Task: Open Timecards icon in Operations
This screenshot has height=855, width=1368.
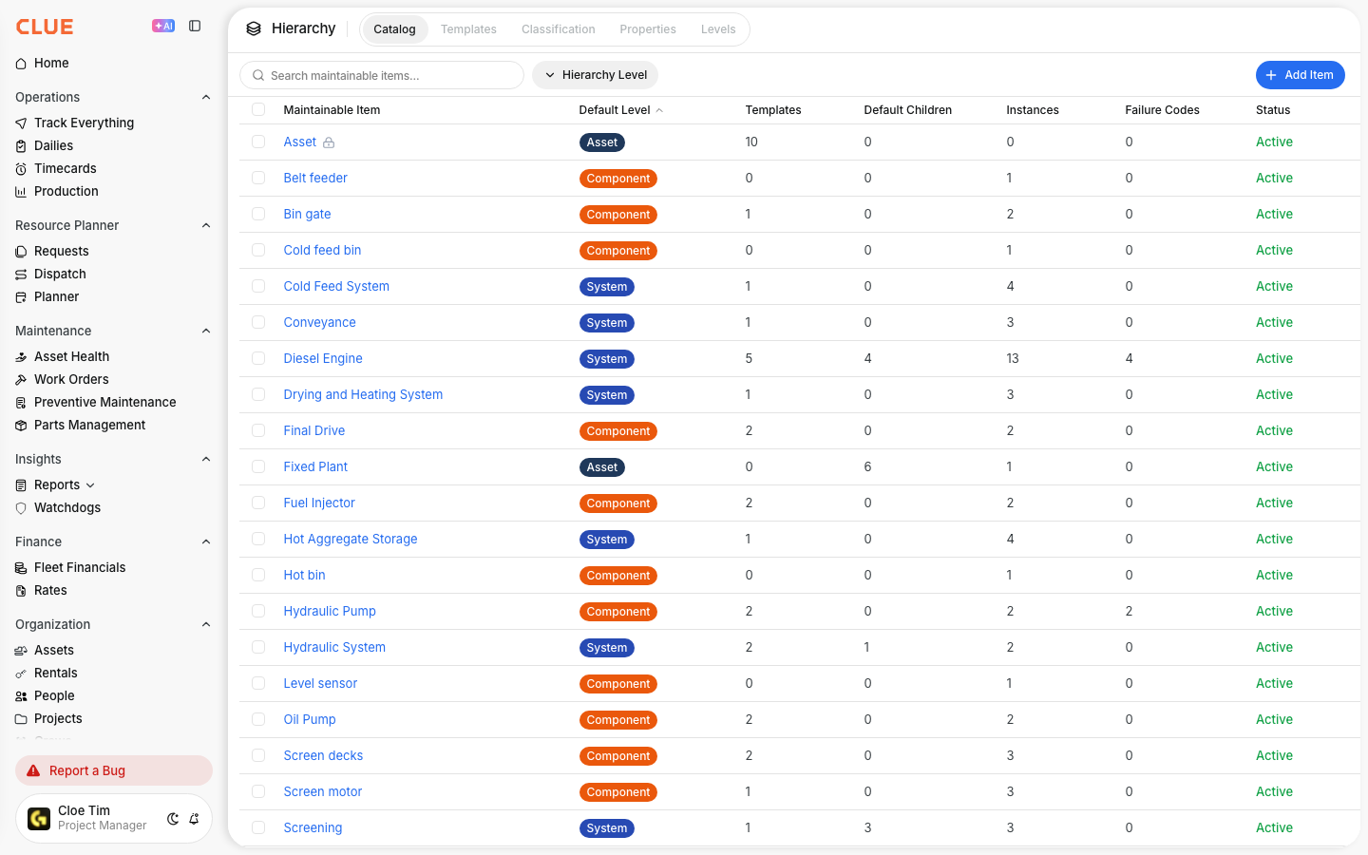Action: (x=21, y=169)
